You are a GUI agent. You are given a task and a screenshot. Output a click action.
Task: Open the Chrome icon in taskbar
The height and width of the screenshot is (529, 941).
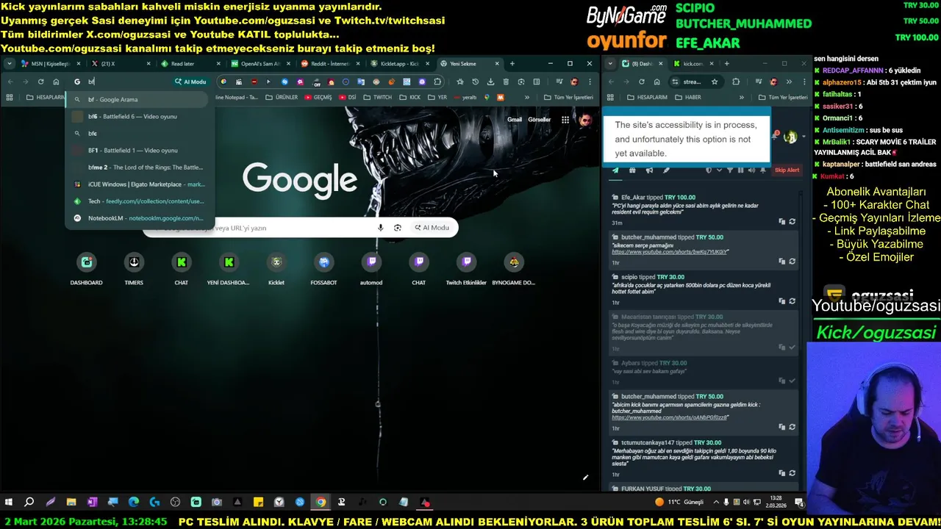click(x=321, y=503)
